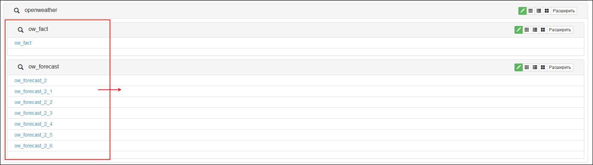Expand the ow_forecast panel with Расширить
This screenshot has width=593, height=165.
(x=560, y=67)
